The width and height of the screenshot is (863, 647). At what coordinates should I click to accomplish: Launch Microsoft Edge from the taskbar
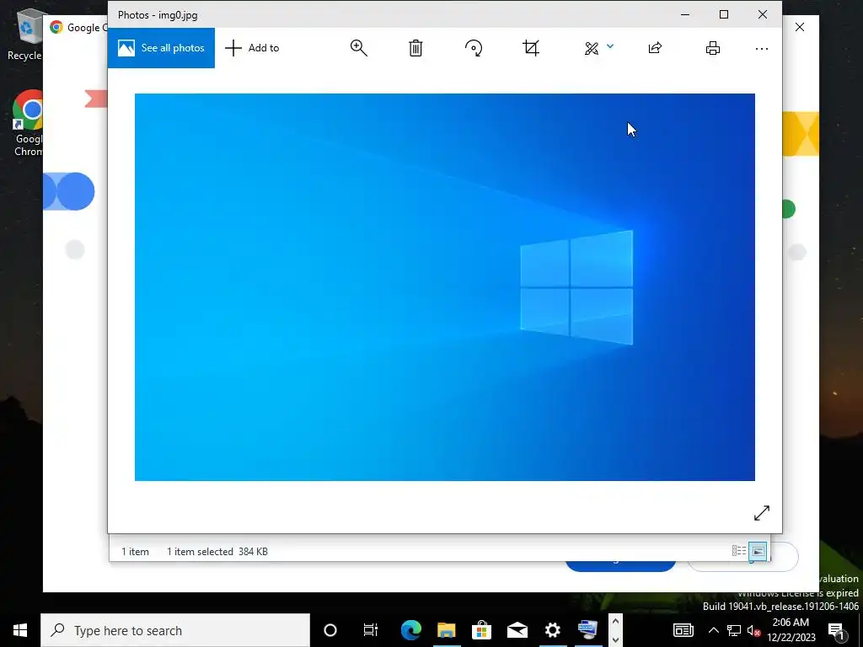click(410, 630)
